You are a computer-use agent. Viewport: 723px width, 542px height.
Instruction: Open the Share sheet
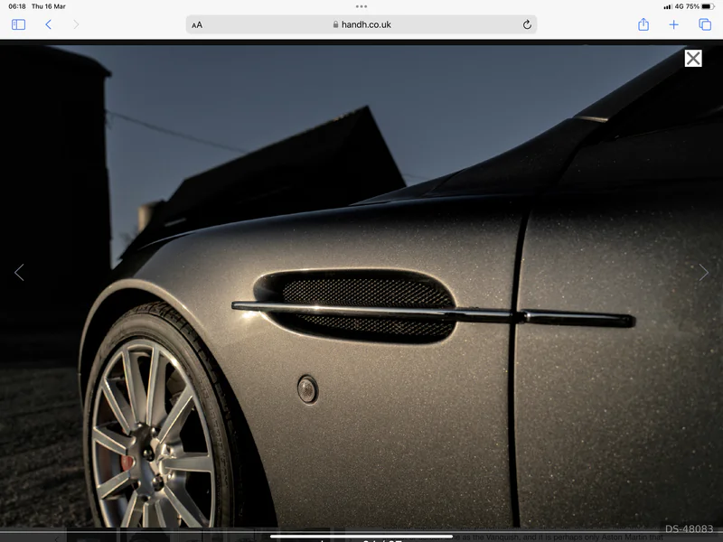tap(643, 24)
